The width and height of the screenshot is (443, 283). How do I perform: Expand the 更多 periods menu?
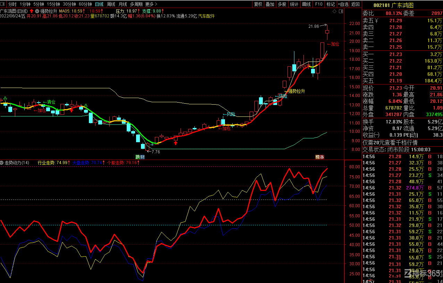tap(151, 4)
